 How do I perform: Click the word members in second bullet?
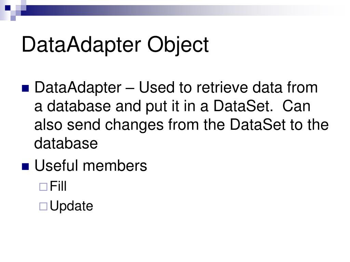(115, 166)
